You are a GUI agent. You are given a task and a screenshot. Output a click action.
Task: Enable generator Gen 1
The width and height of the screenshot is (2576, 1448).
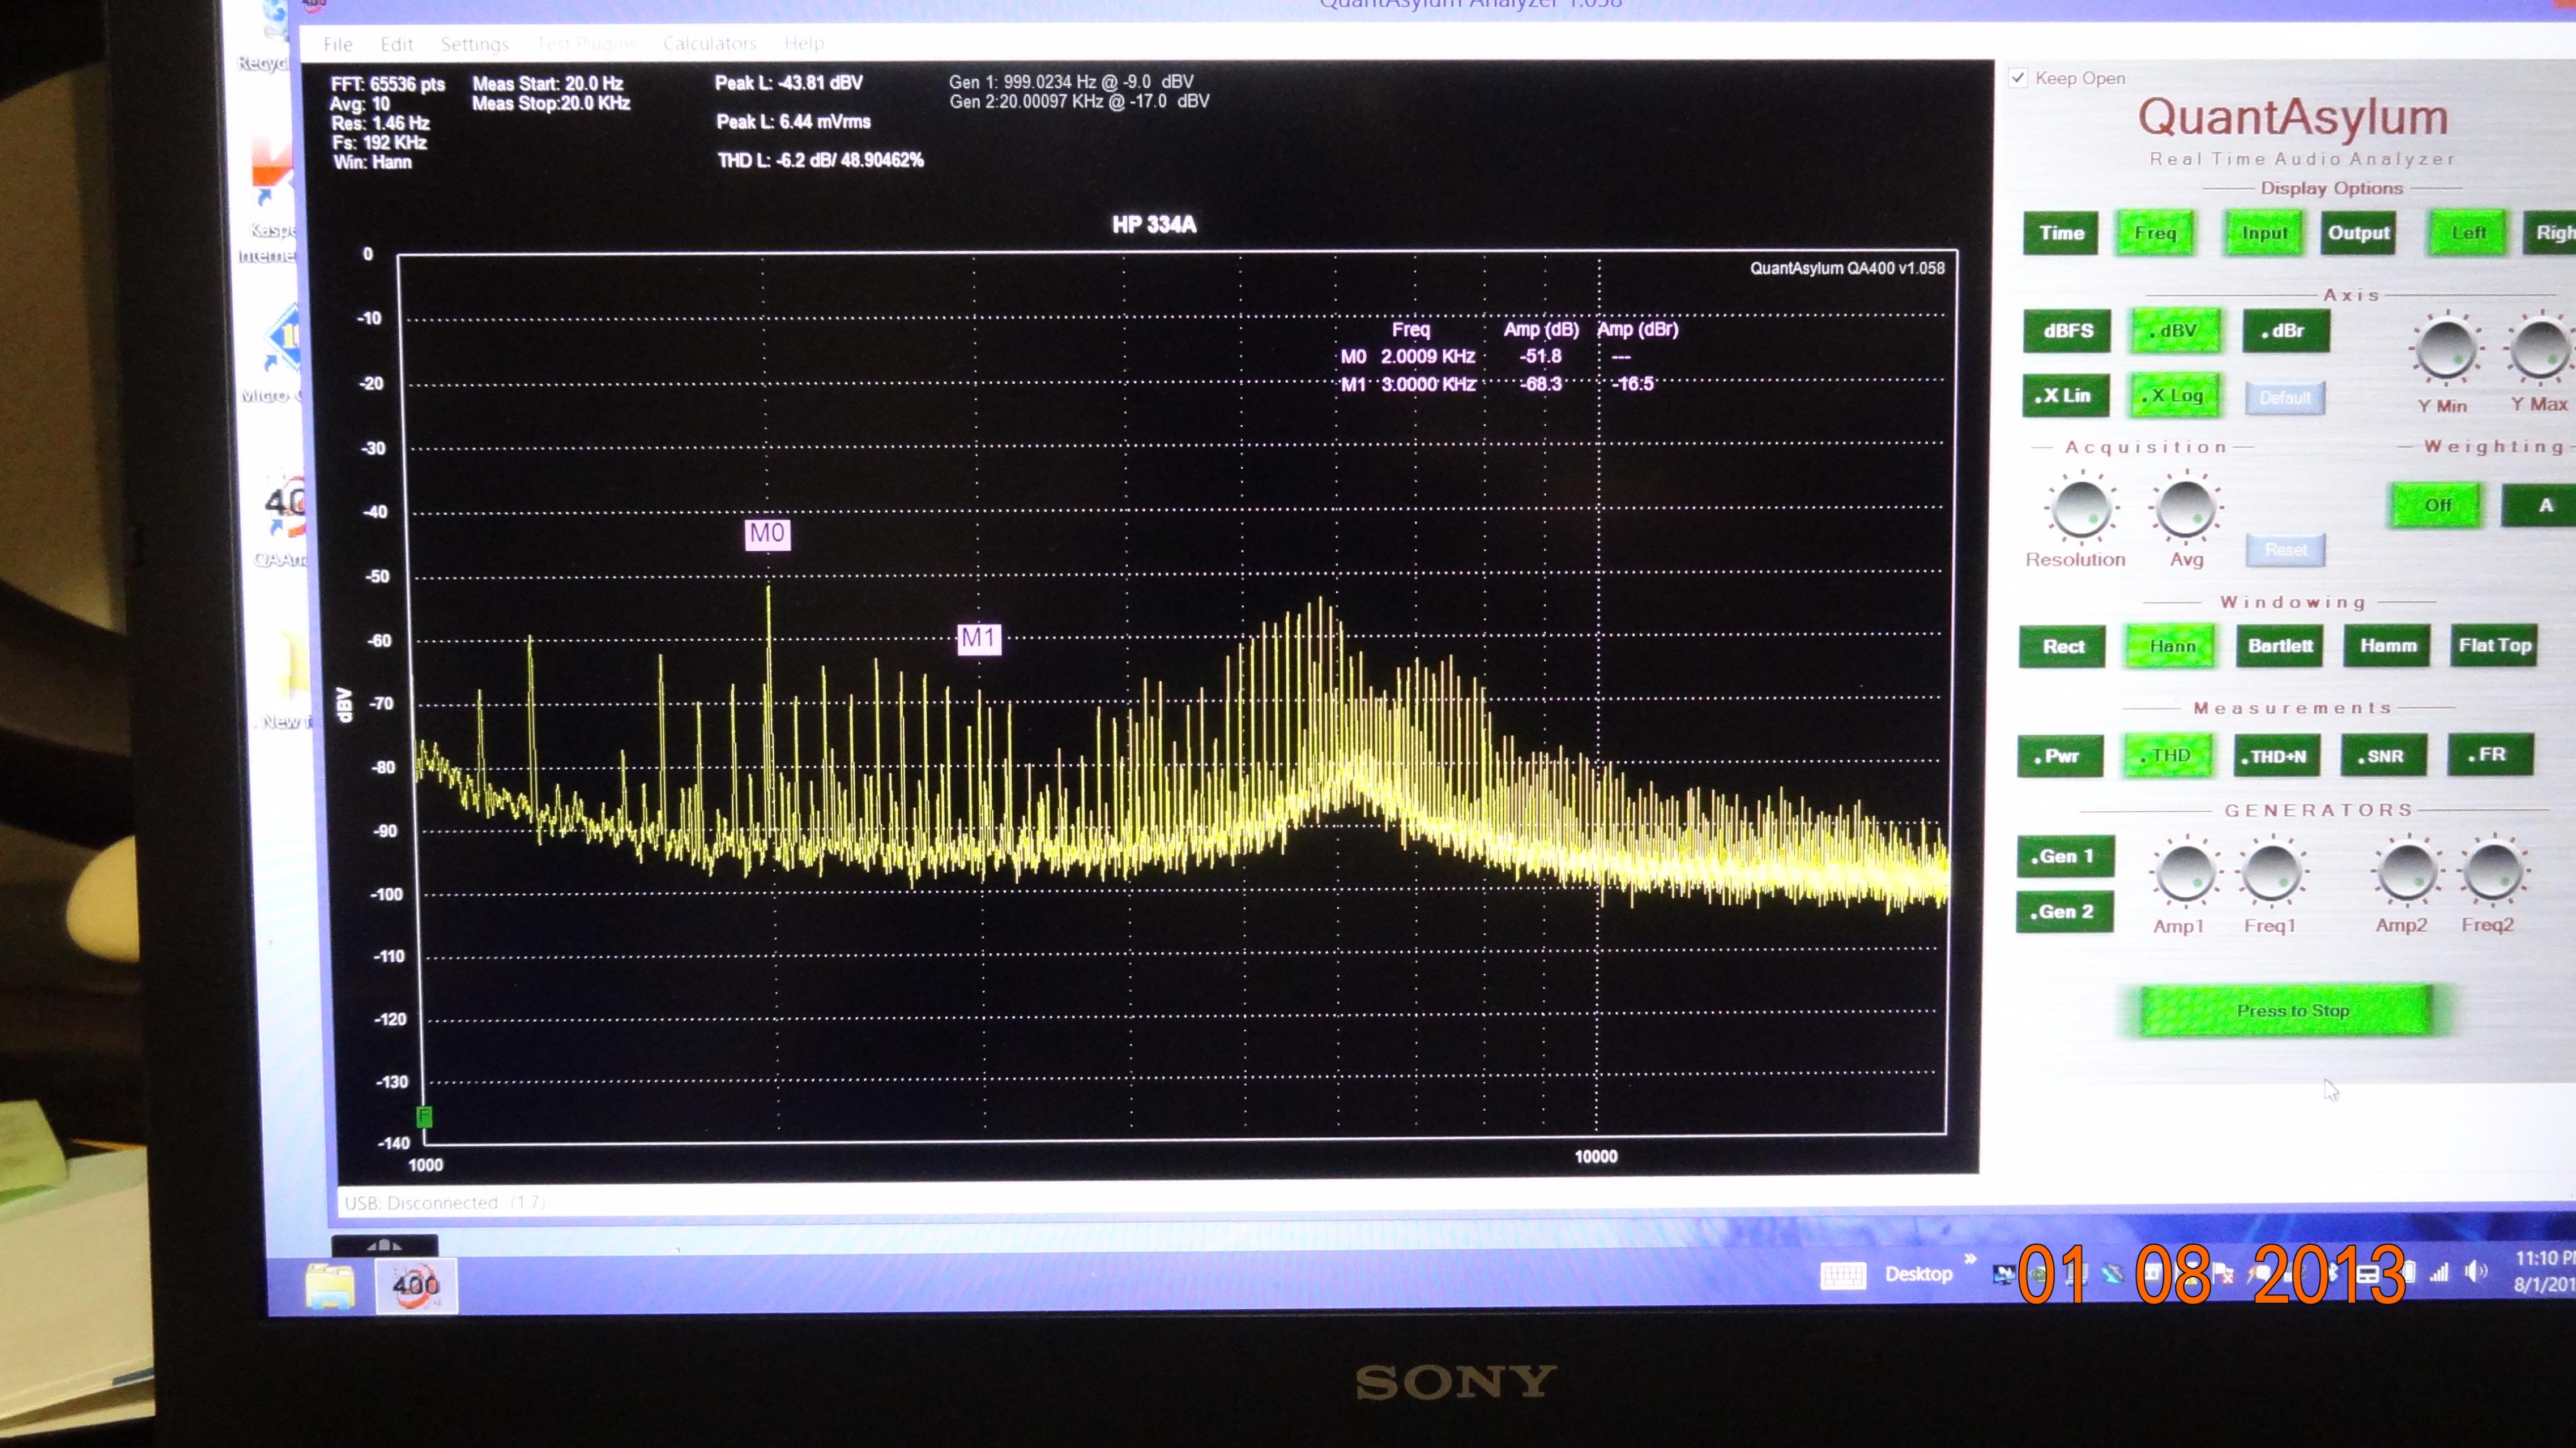coord(2065,856)
